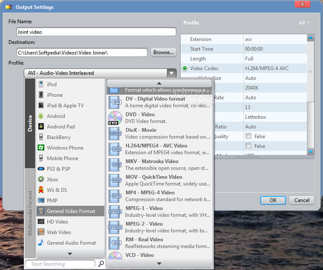Image resolution: width=323 pixels, height=270 pixels.
Task: Open the AVI profile dropdown arrow
Action: 172,73
